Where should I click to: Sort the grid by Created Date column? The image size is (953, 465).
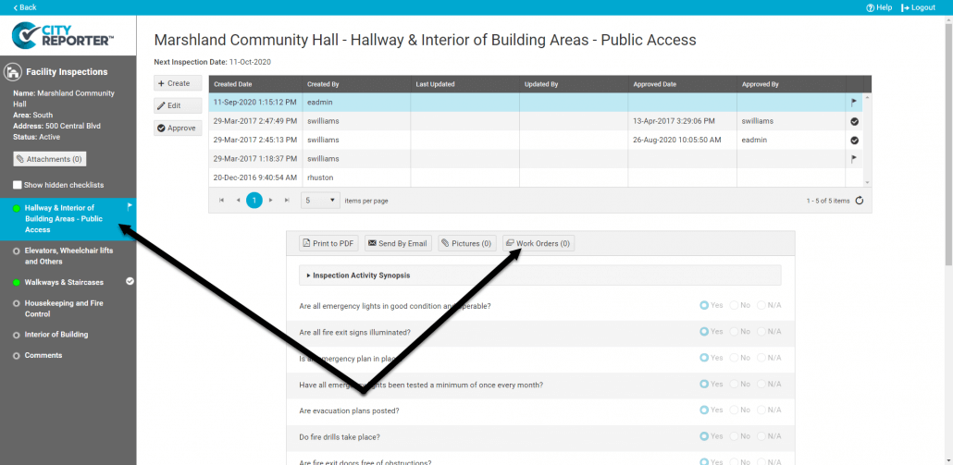[232, 84]
